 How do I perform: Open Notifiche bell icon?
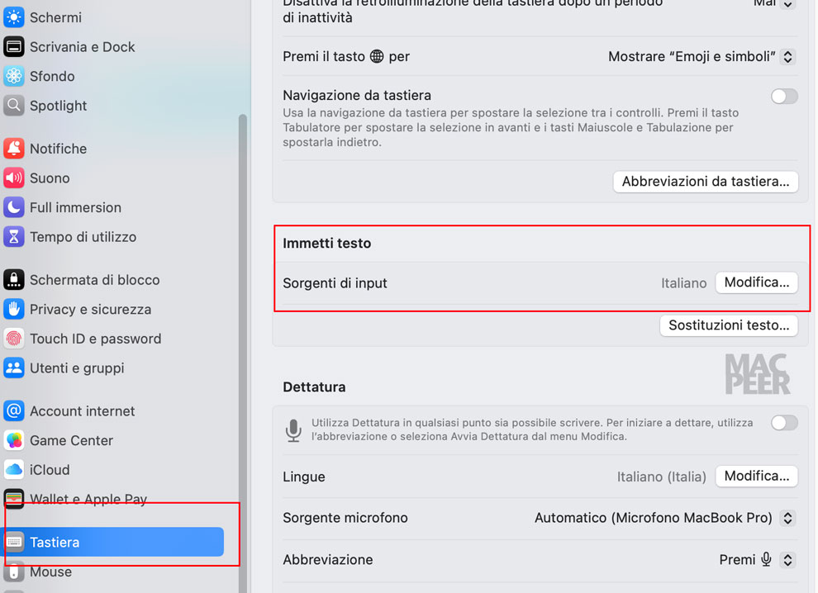click(13, 149)
